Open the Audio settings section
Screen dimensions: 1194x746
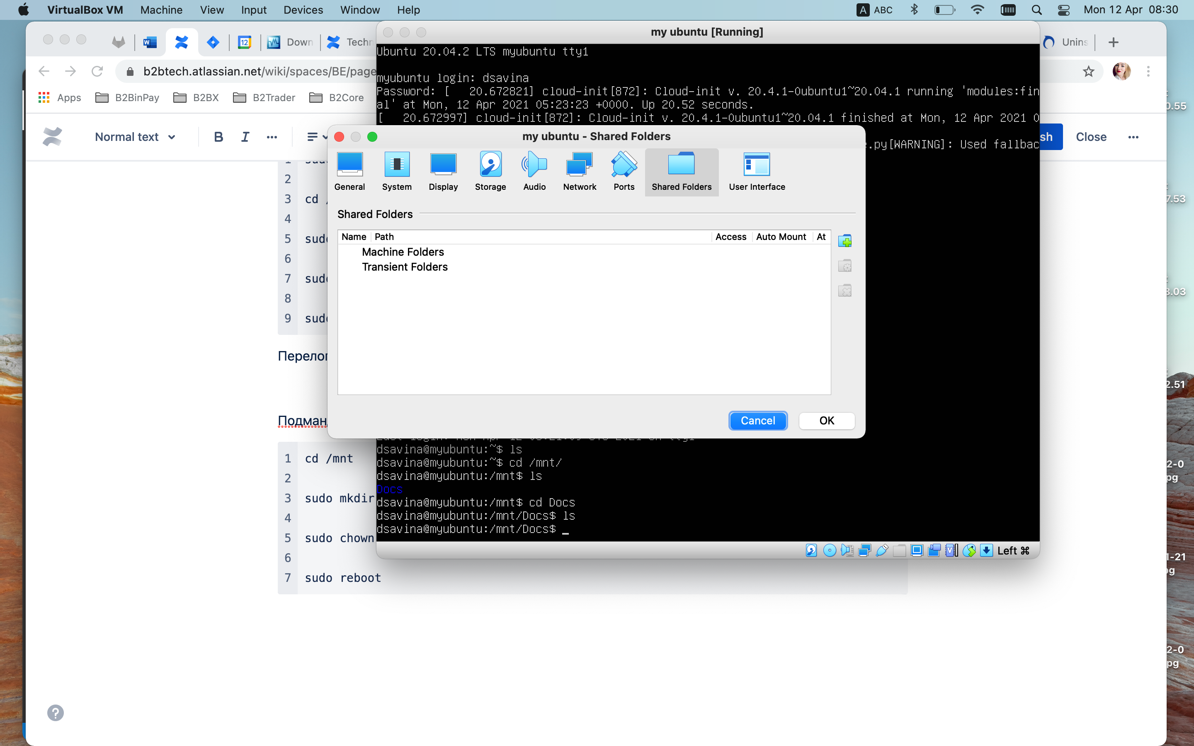click(534, 171)
